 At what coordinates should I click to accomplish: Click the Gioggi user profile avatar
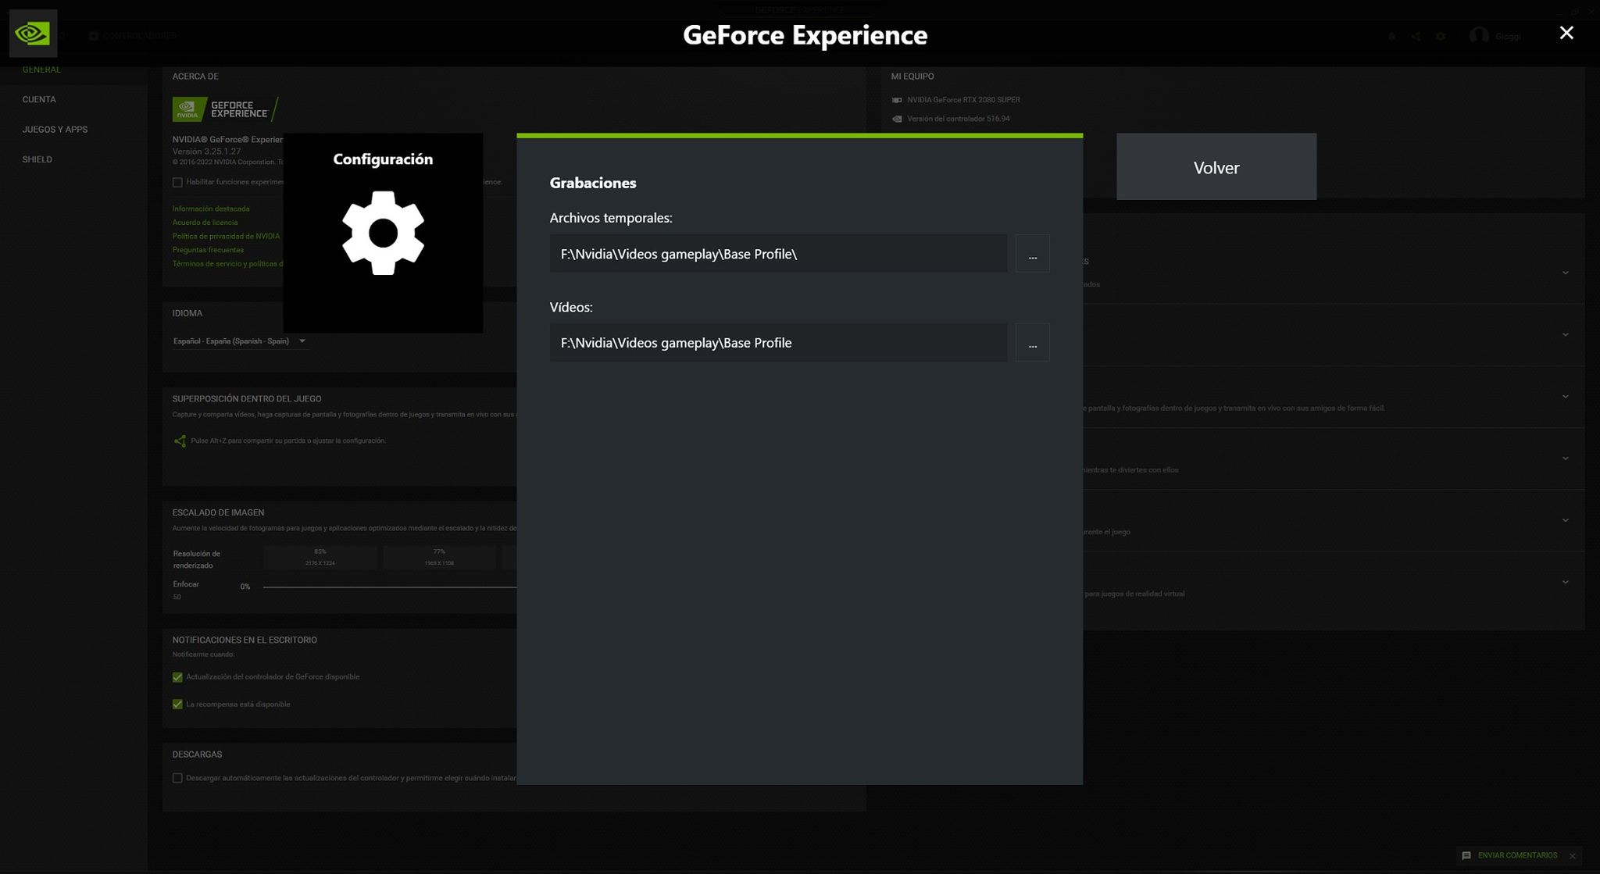click(x=1479, y=36)
